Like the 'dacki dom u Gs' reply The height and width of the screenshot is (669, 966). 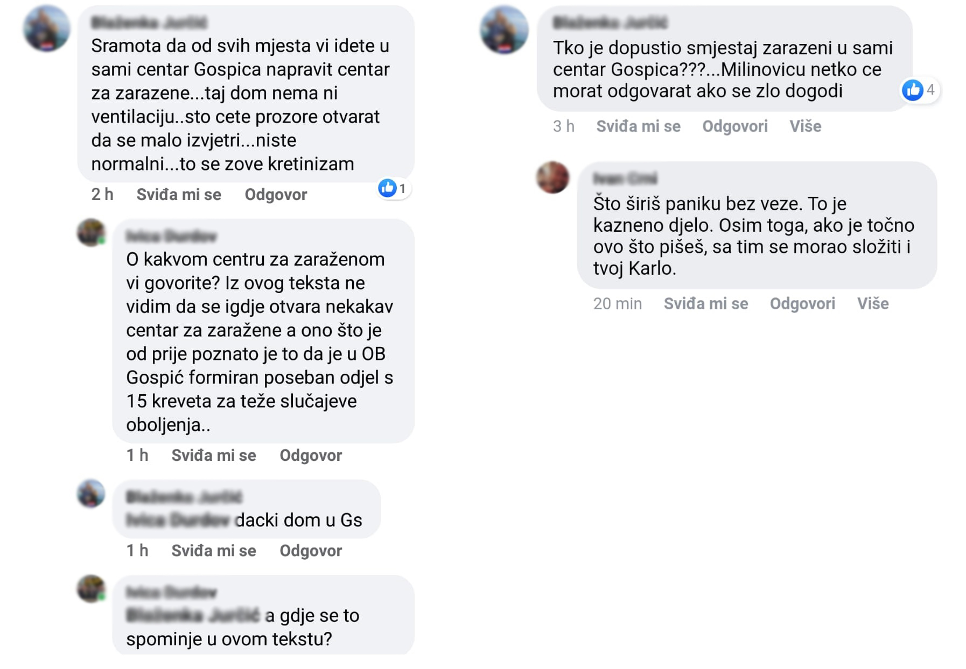coord(214,551)
